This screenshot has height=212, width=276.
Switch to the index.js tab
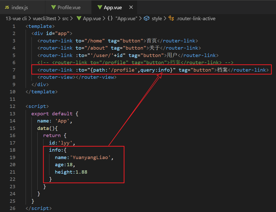click(x=22, y=7)
